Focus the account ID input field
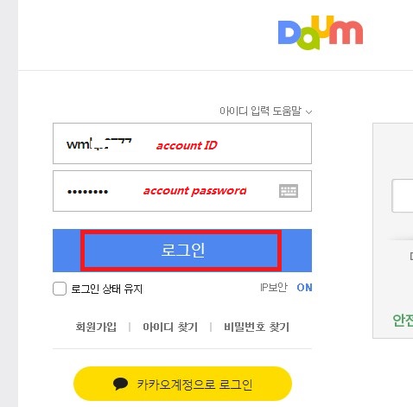The width and height of the screenshot is (413, 407). pyautogui.click(x=182, y=143)
